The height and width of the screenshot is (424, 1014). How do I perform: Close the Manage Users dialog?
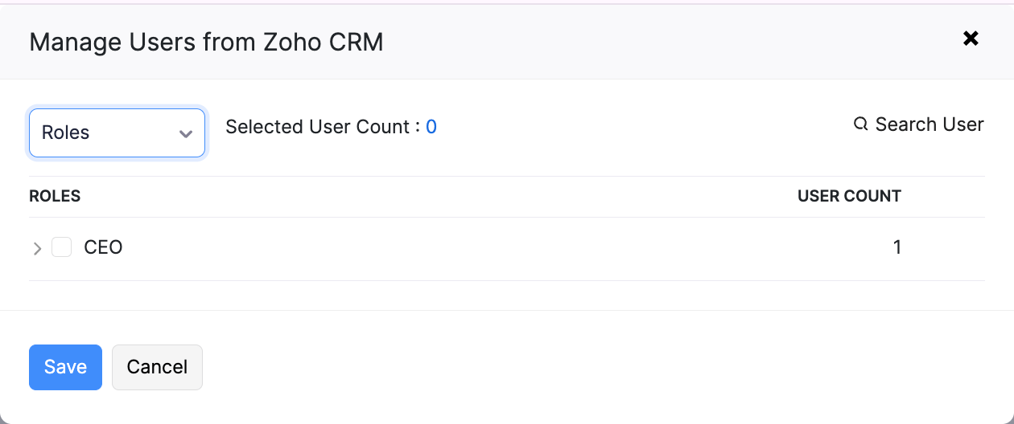click(971, 39)
